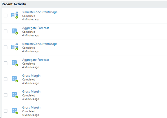167x118 pixels.
Task: Click the topmost Gross Margin calculation icon
Action: 14,79
